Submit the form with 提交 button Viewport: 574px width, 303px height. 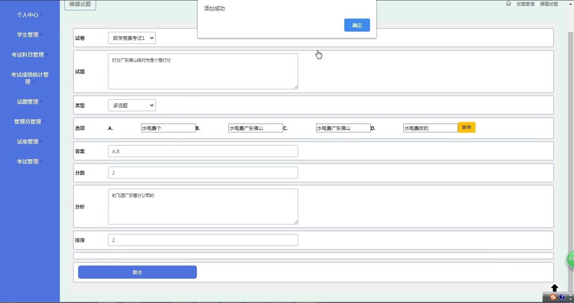138,272
